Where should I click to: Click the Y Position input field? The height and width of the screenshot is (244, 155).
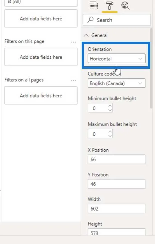116,184
